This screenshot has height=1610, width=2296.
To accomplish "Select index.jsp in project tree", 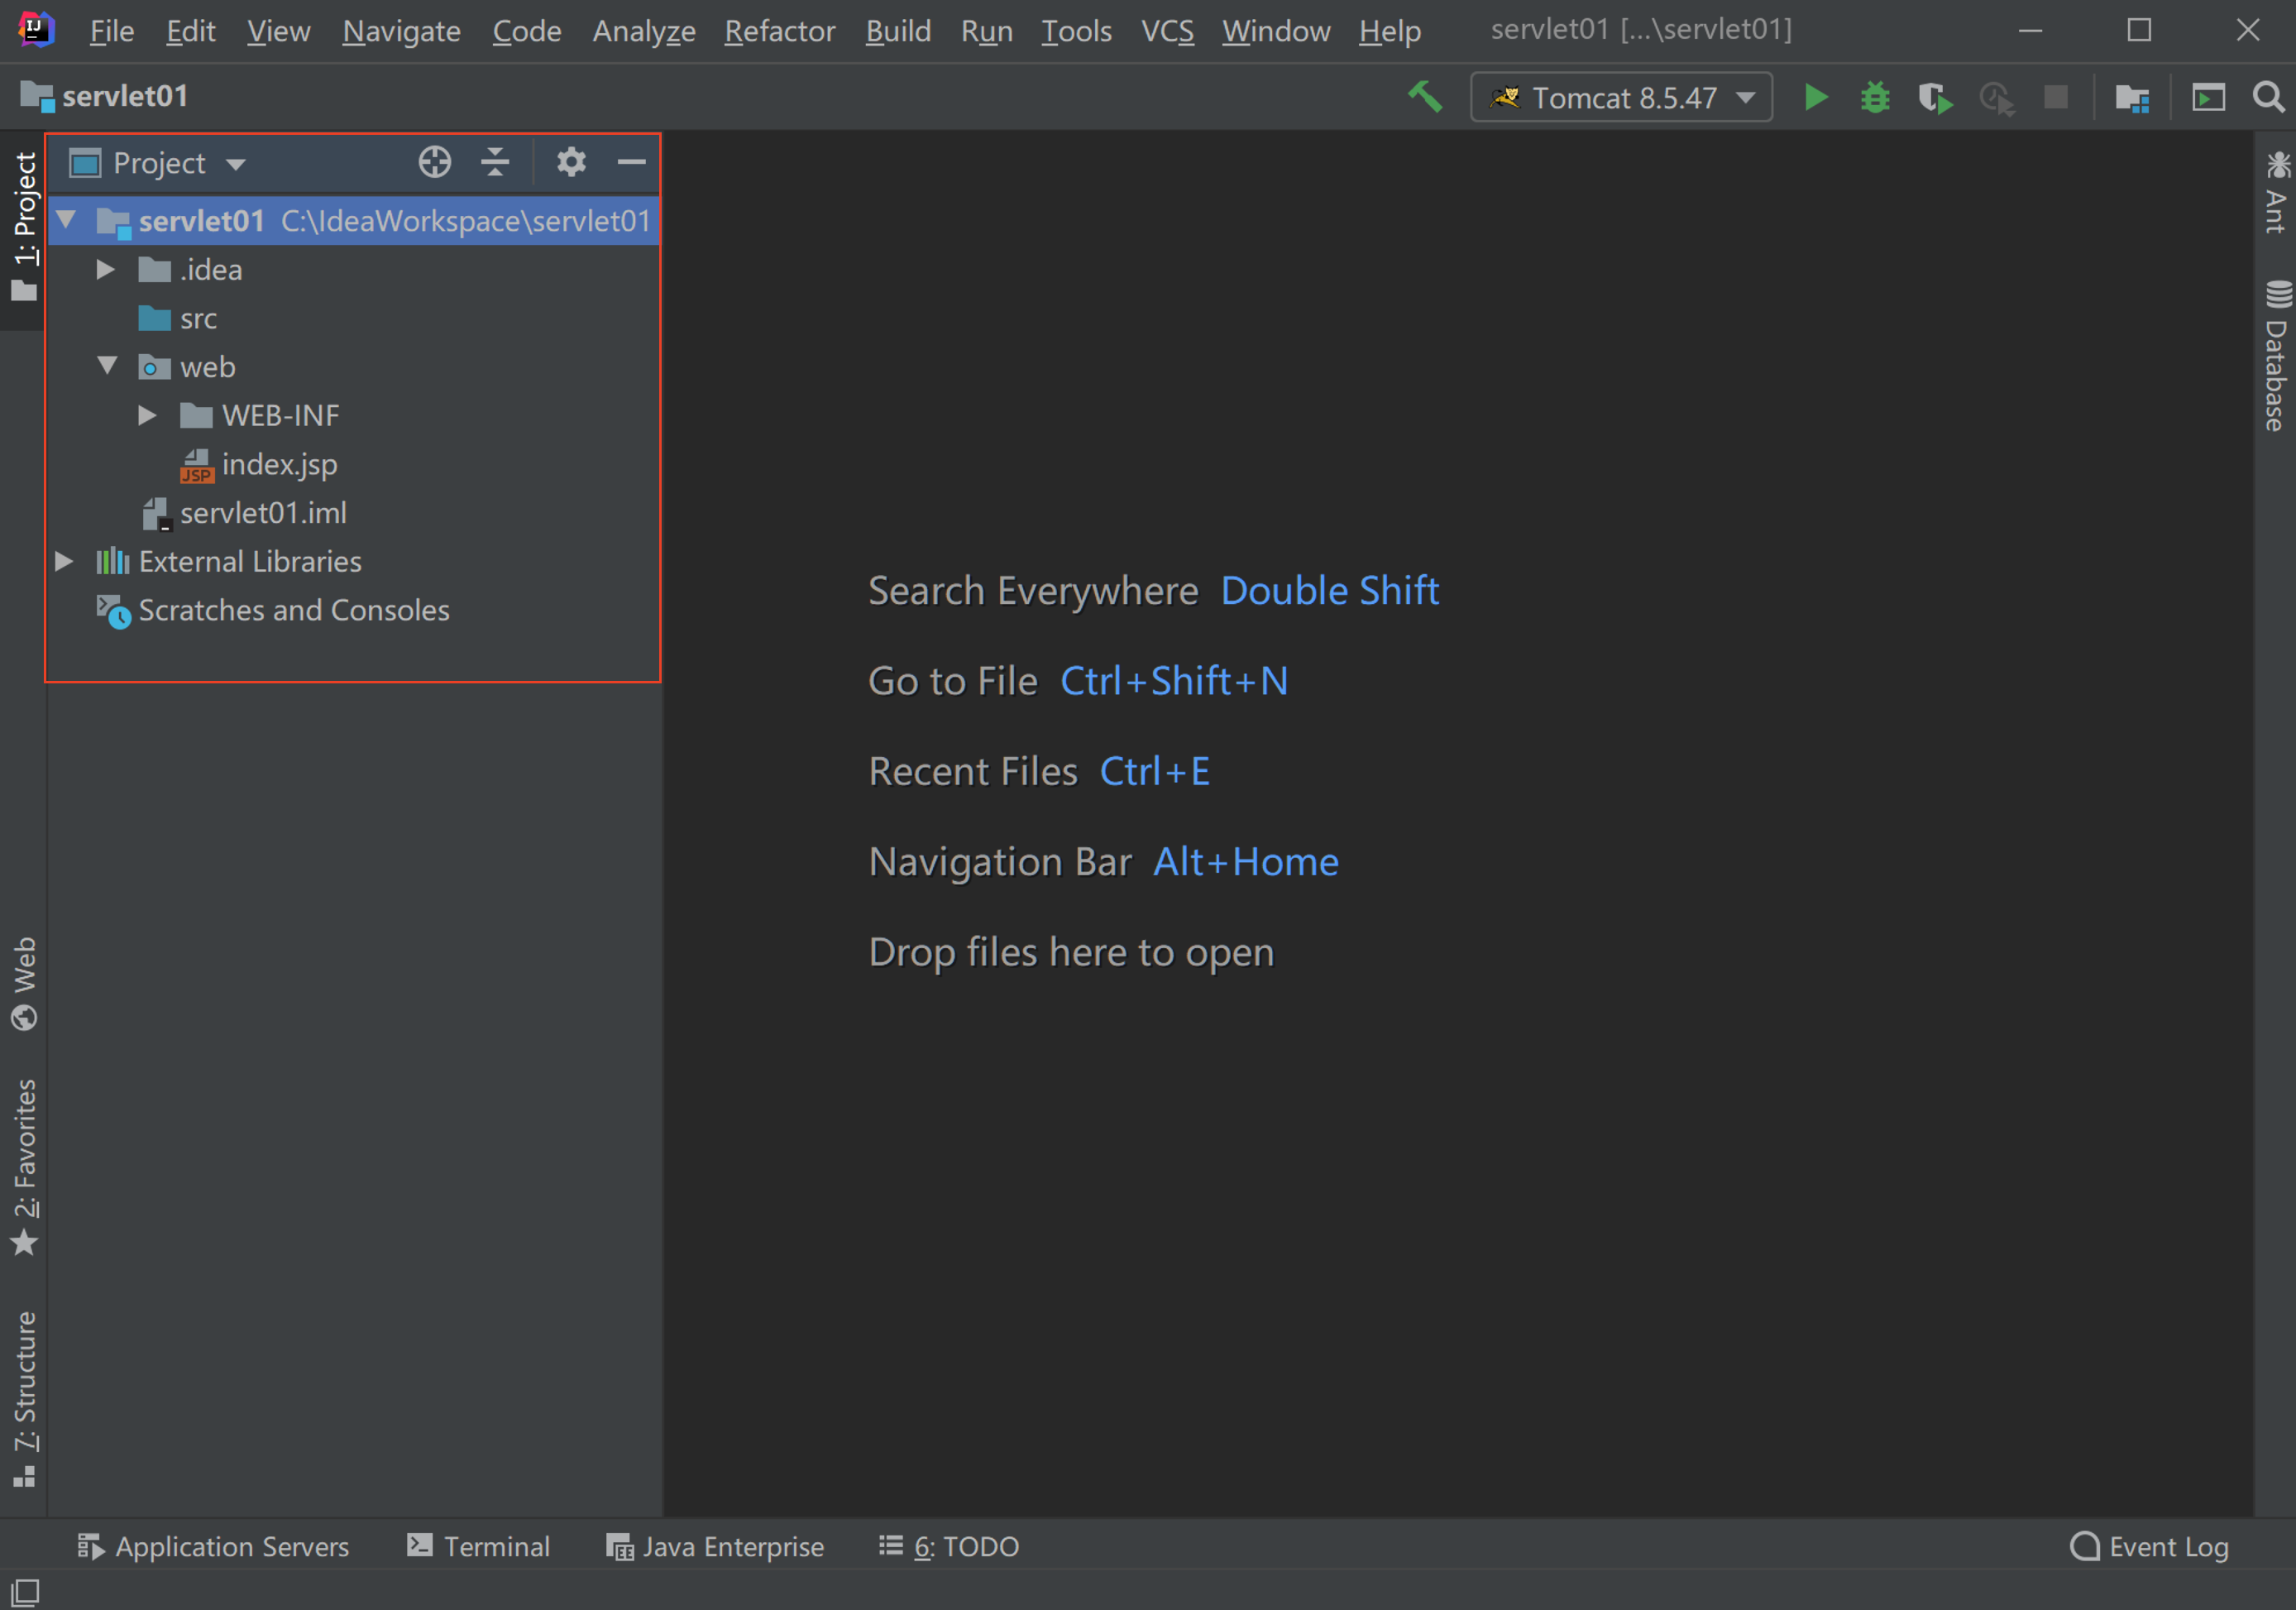I will pyautogui.click(x=279, y=464).
